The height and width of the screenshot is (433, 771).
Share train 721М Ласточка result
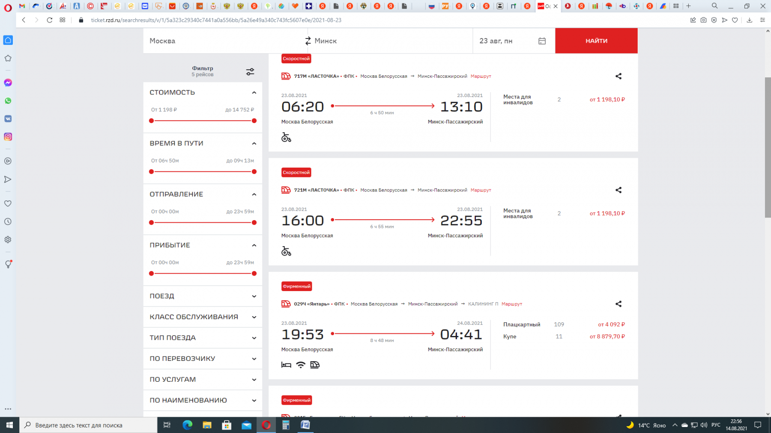coord(618,190)
